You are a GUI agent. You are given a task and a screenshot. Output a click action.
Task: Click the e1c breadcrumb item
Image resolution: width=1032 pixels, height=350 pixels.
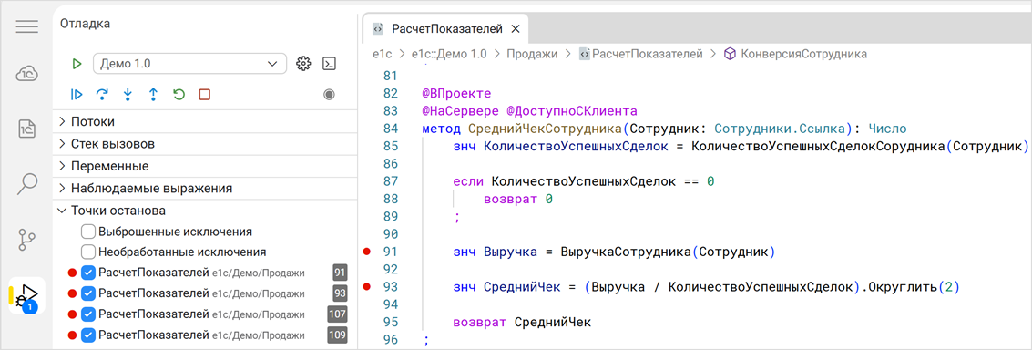click(383, 54)
